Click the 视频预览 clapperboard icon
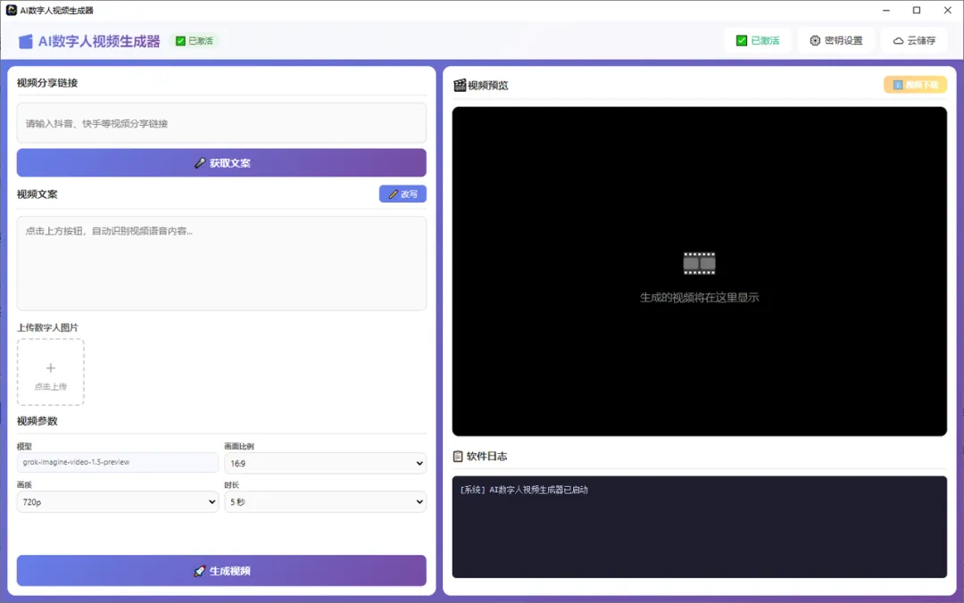The width and height of the screenshot is (964, 603). tap(460, 86)
